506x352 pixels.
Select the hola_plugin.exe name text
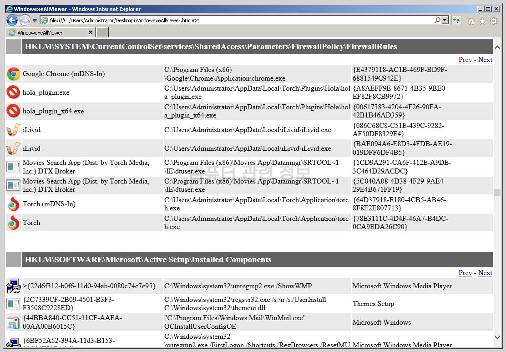46,93
